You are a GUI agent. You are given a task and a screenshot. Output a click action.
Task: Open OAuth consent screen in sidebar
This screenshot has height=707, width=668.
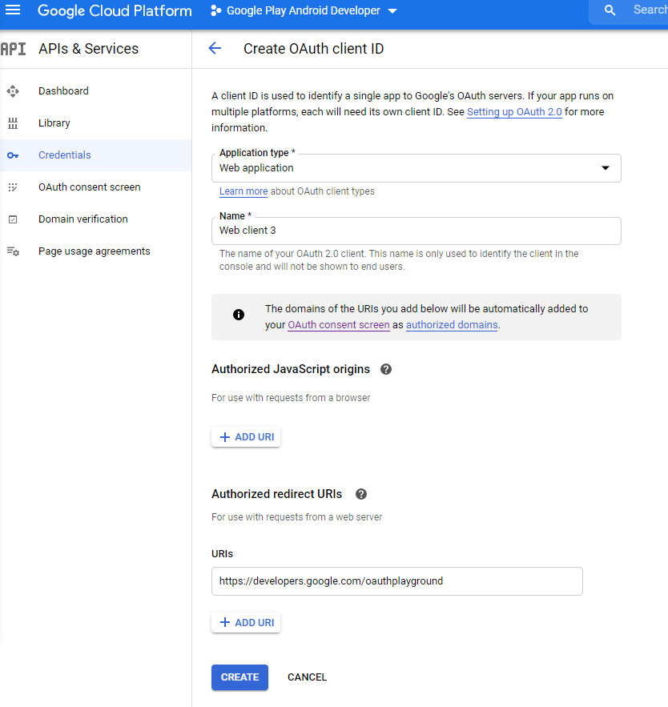click(x=90, y=187)
